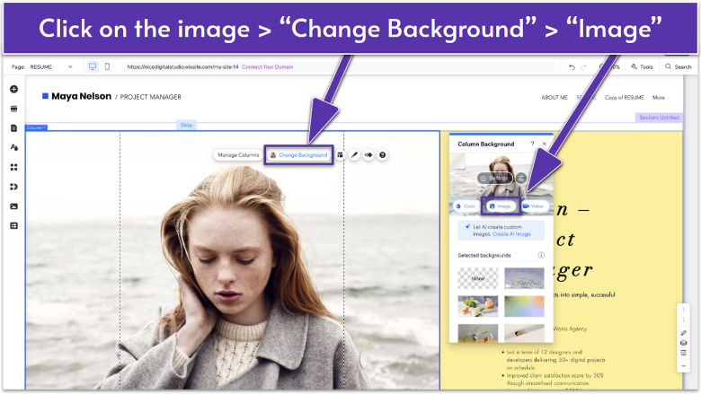The width and height of the screenshot is (701, 394).
Task: Click the Manage Columns button
Action: point(238,155)
